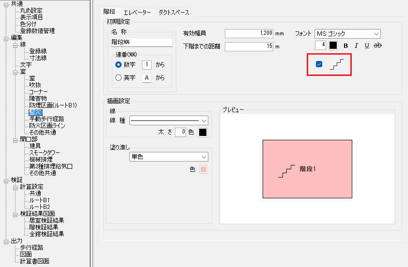
Task: Select 寸法線 in the tree
Action: (38, 58)
